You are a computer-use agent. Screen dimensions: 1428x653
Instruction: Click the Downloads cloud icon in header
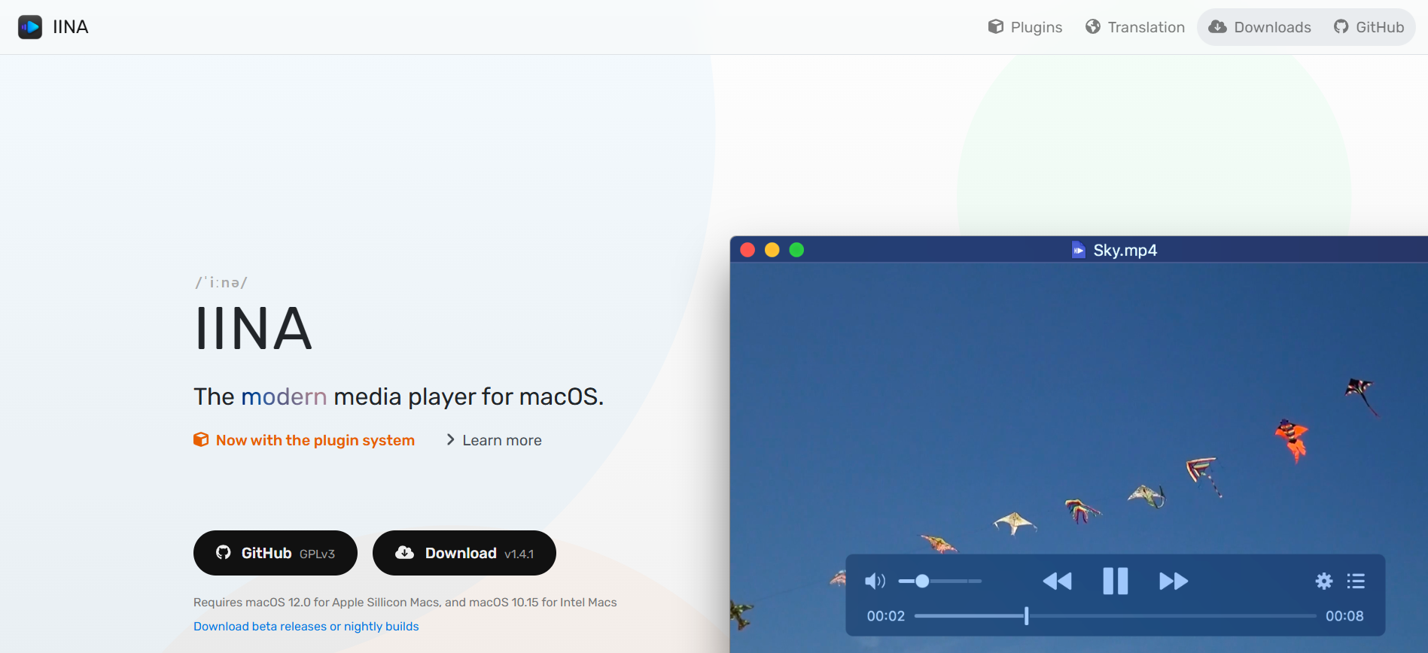tap(1218, 27)
